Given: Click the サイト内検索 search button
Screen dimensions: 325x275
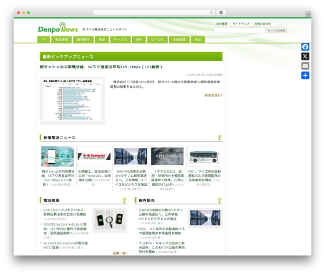Looking at the screenshot, I should [276, 31].
